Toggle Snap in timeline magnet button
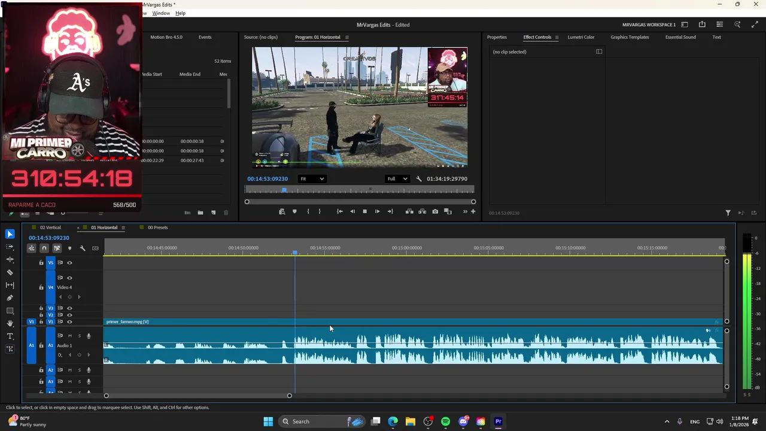Image resolution: width=766 pixels, height=431 pixels. coord(44,248)
